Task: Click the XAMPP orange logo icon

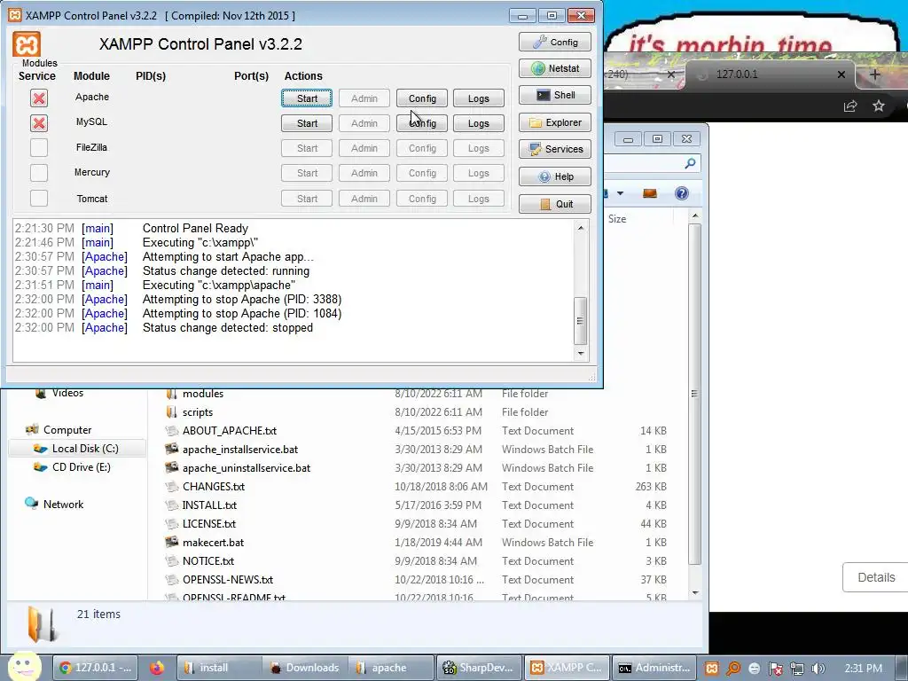Action: pyautogui.click(x=27, y=44)
